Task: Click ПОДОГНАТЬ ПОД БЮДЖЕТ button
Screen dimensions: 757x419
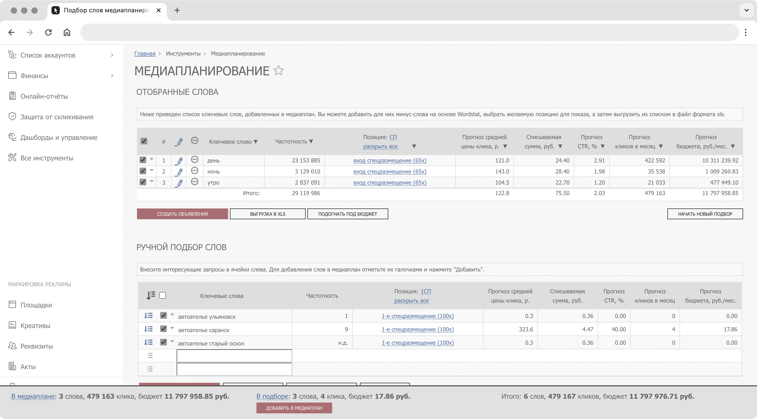Action: [x=348, y=214]
